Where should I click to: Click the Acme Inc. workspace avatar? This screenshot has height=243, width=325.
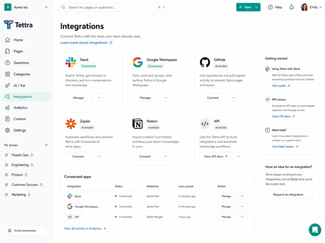(x=8, y=7)
